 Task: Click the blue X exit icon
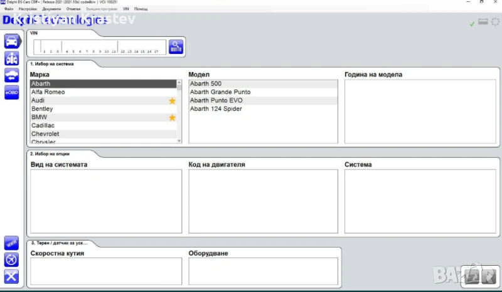tap(11, 276)
